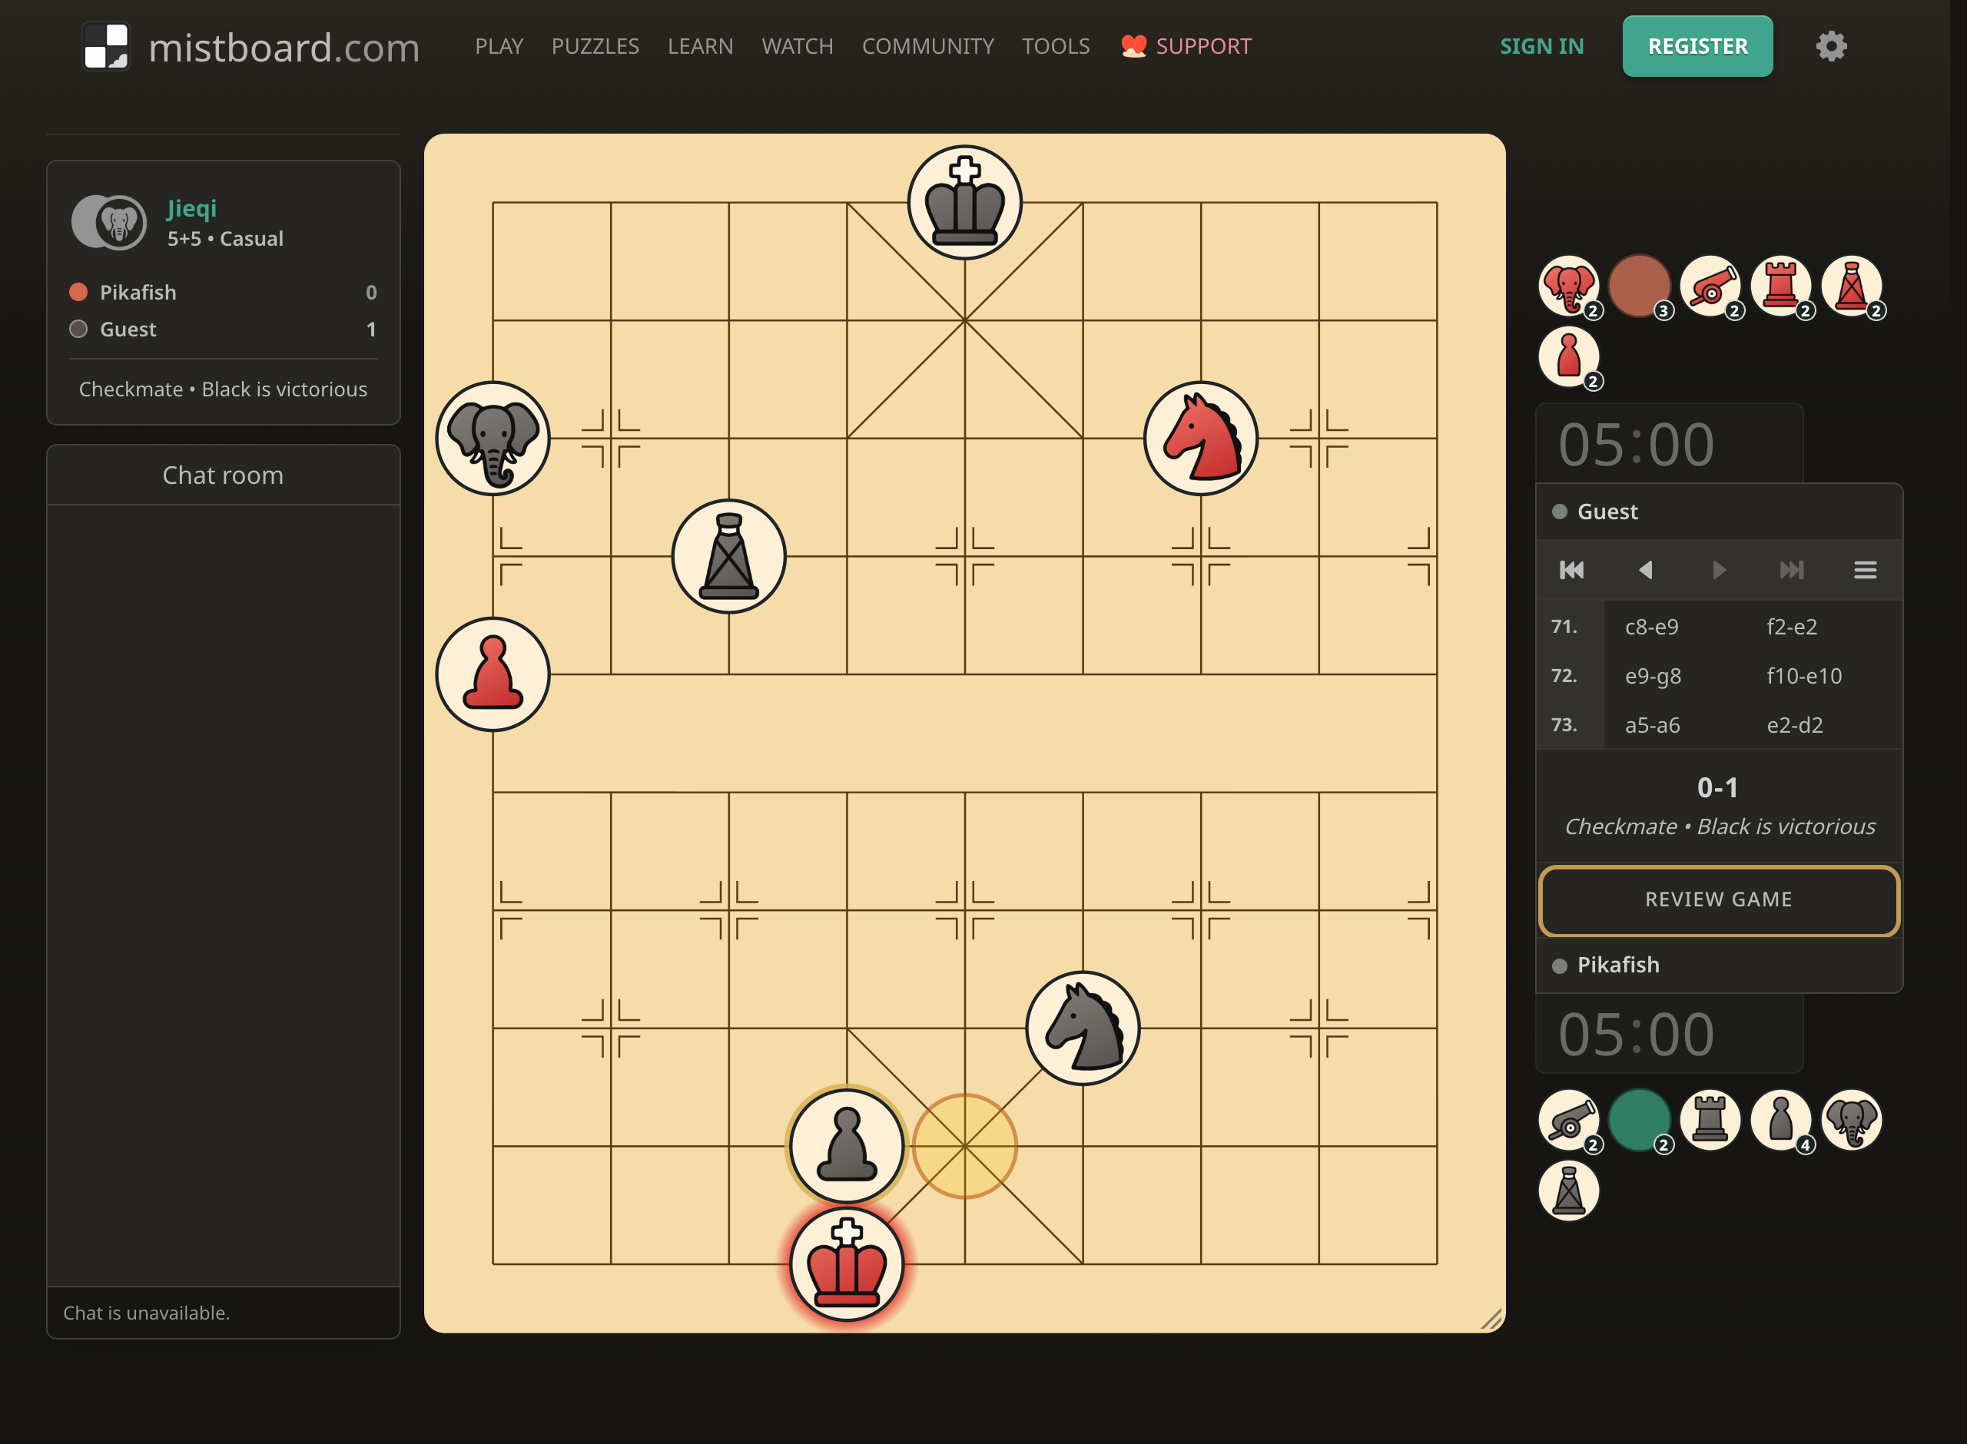Open the PUZZLES menu
The height and width of the screenshot is (1444, 1967).
click(595, 46)
